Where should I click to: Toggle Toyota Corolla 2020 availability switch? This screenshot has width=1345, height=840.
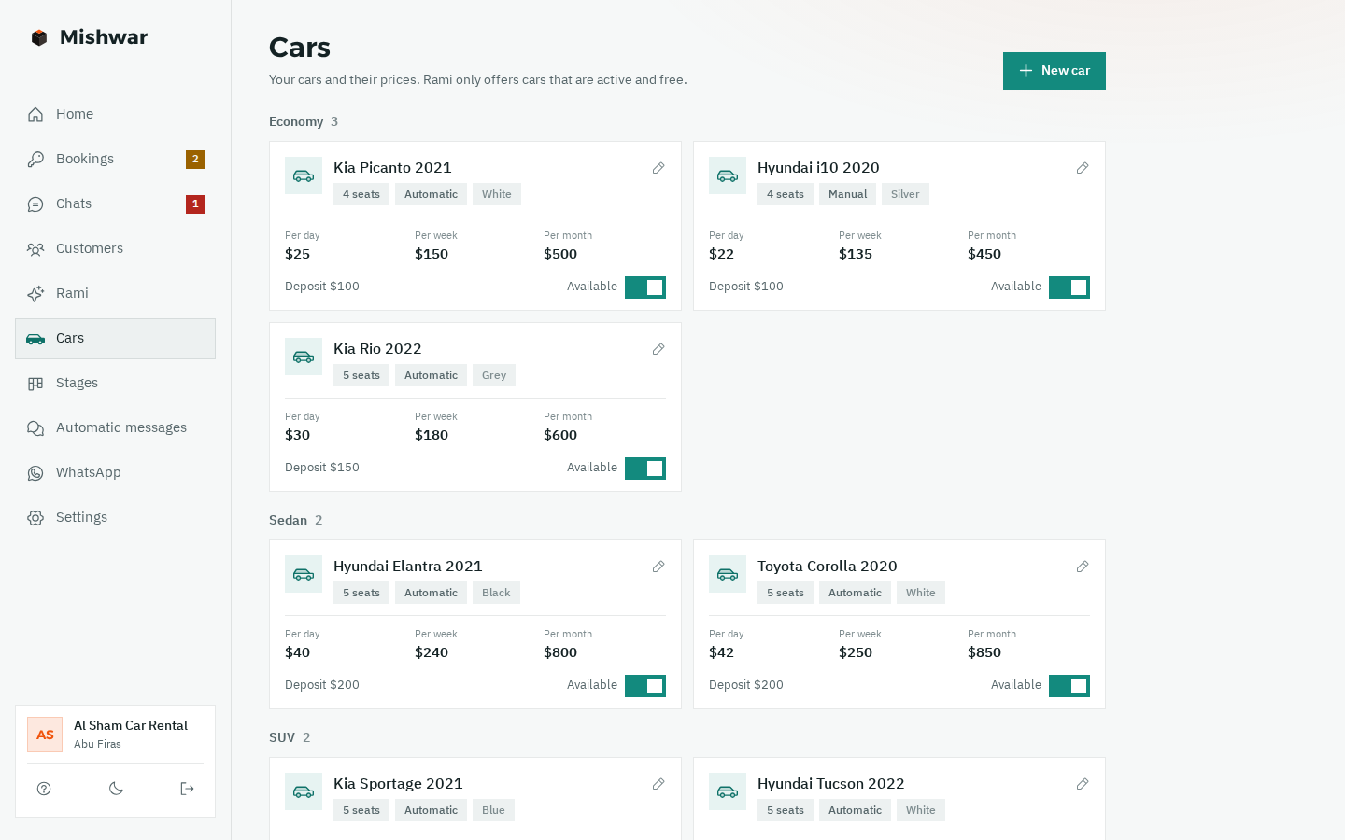[x=1069, y=686]
